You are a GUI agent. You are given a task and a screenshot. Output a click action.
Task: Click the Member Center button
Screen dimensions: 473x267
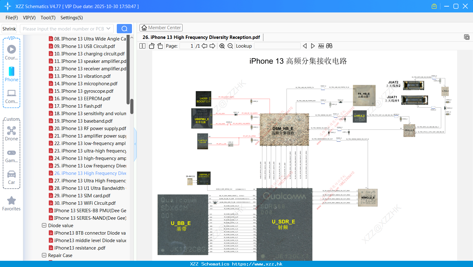point(161,28)
